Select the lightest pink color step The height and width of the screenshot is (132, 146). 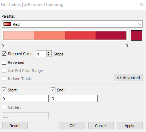click(x=19, y=35)
